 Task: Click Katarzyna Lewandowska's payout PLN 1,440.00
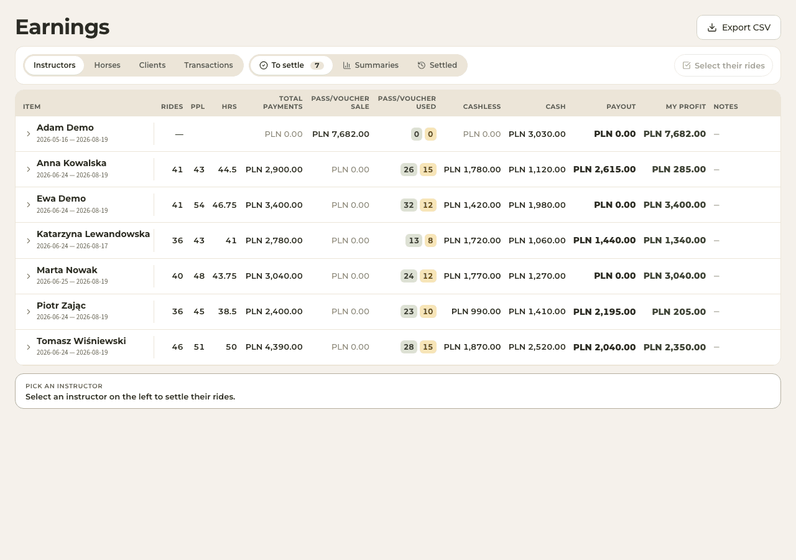(x=604, y=240)
